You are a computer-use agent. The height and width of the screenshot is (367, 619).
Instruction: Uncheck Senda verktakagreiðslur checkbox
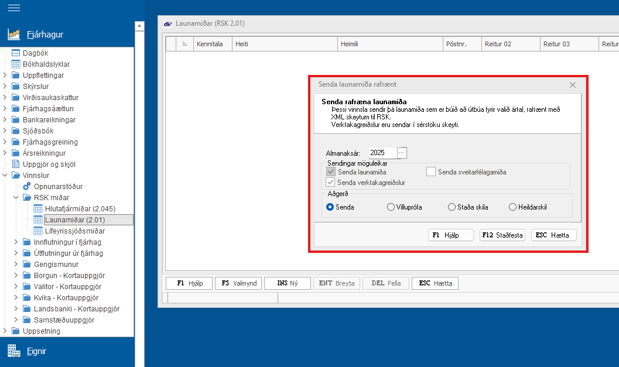pyautogui.click(x=331, y=183)
